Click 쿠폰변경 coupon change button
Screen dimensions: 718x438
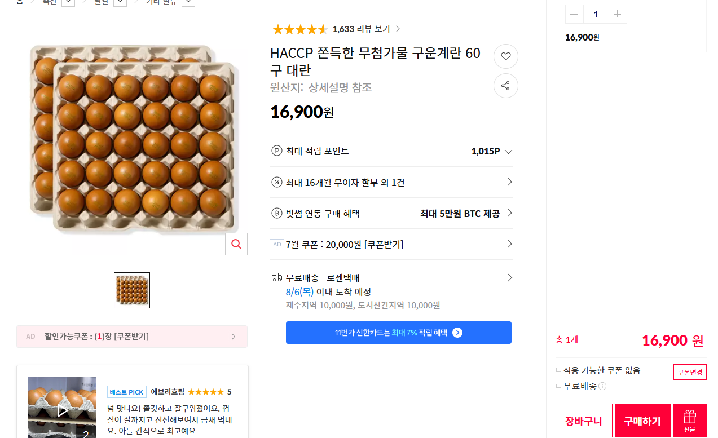(690, 372)
